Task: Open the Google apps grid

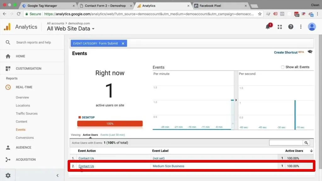Action: (280, 27)
